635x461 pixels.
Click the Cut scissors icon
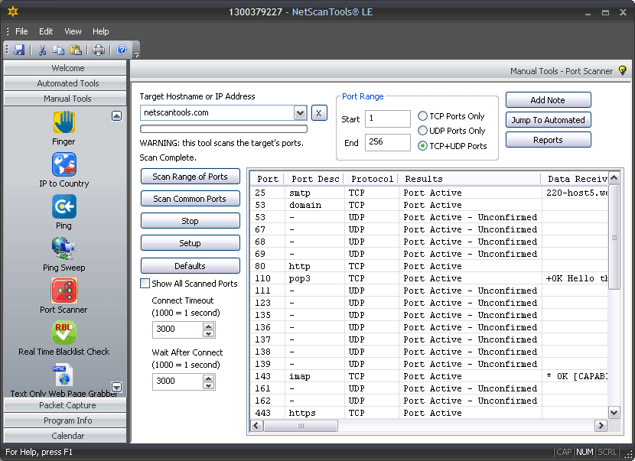pyautogui.click(x=42, y=50)
